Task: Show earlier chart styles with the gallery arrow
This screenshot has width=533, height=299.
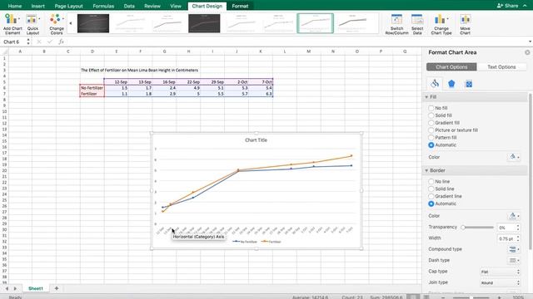Action: tap(70, 23)
